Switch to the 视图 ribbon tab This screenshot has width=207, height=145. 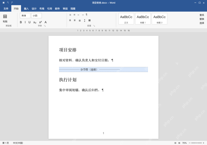click(73, 8)
